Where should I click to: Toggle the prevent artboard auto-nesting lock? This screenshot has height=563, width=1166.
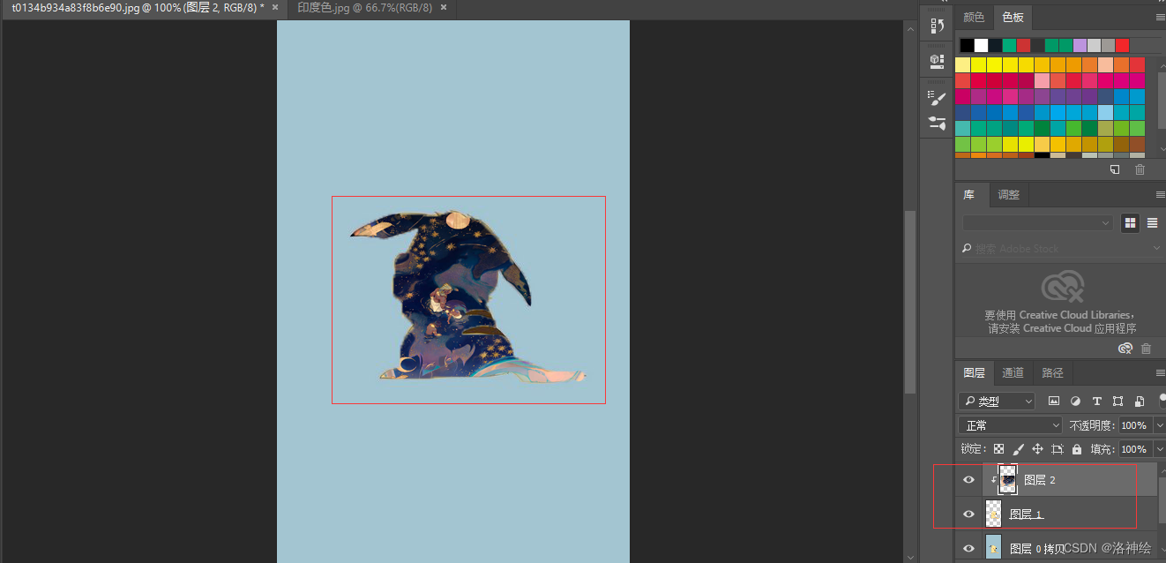tap(1057, 449)
